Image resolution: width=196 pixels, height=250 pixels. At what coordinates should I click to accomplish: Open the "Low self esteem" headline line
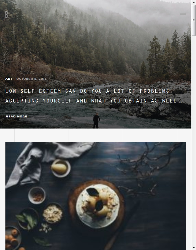point(87,91)
